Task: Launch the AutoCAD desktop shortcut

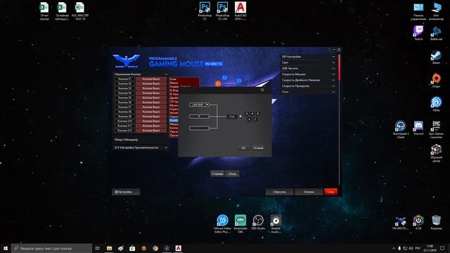Action: click(x=240, y=11)
